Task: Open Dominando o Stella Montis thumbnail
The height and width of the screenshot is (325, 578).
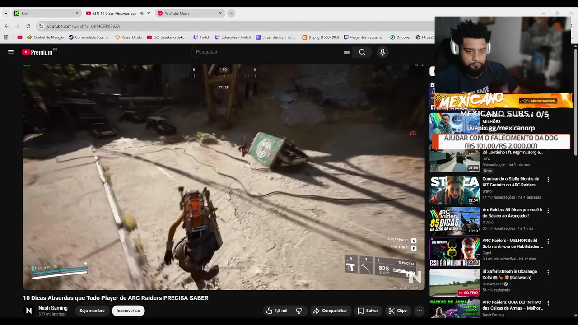Action: click(x=455, y=190)
